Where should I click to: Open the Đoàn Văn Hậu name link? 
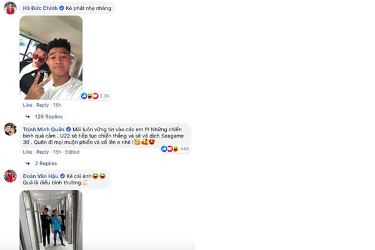(x=41, y=176)
